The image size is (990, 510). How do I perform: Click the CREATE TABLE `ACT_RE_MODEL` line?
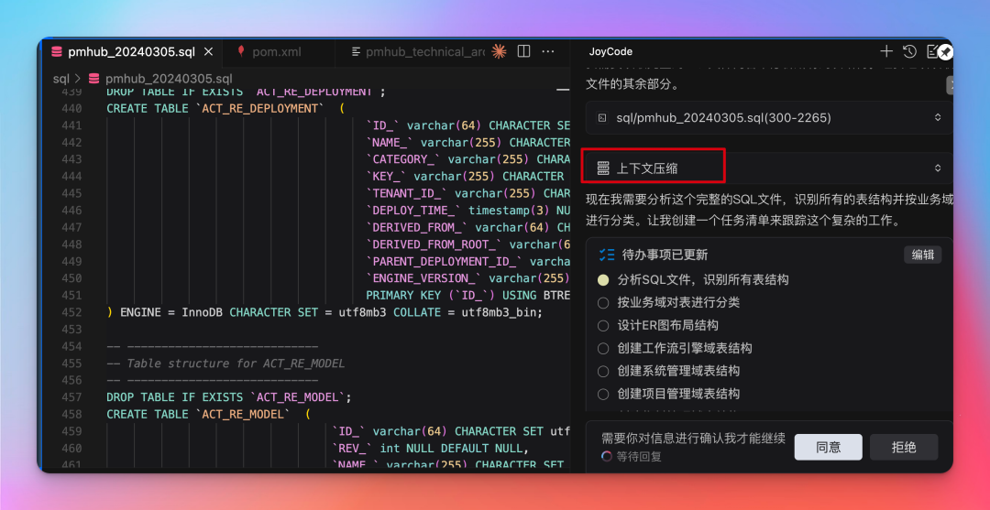[x=208, y=414]
